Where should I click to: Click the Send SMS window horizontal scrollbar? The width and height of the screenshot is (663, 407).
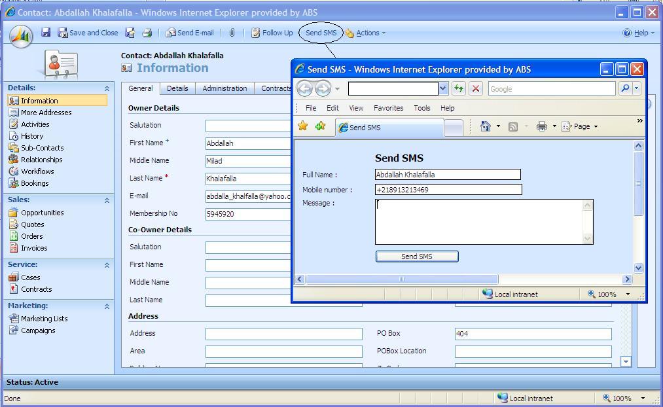tap(402, 279)
